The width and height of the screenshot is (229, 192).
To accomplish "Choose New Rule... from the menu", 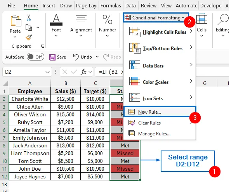I will (x=160, y=112).
